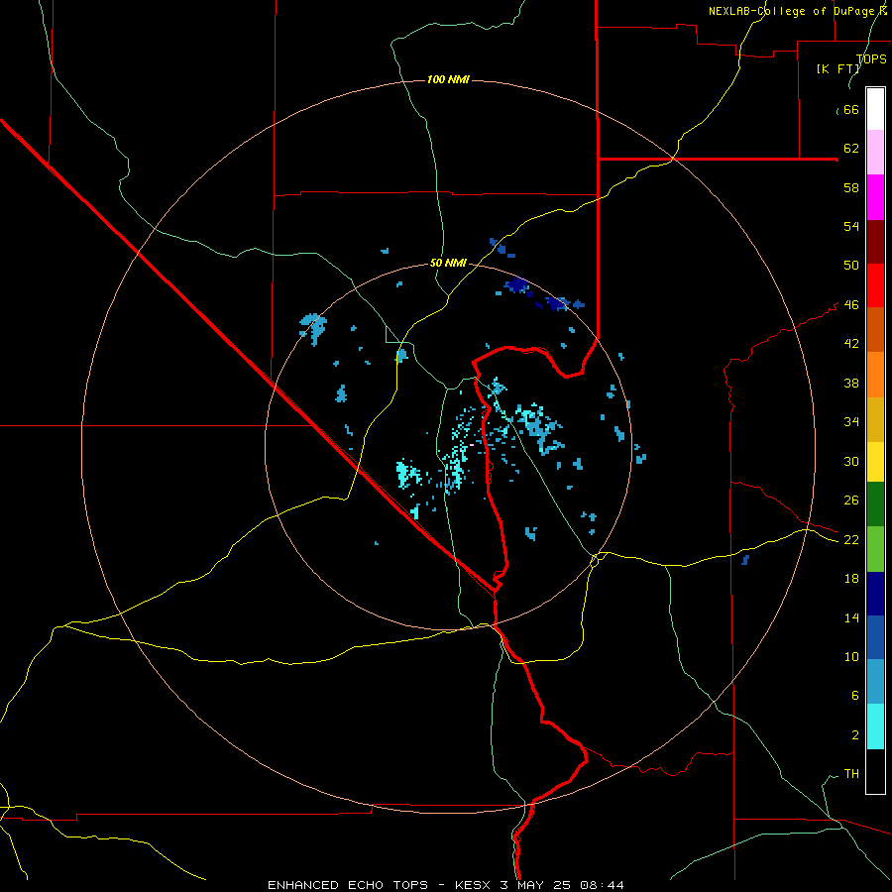The width and height of the screenshot is (892, 892).
Task: Select the gold legend swatch
Action: 875,420
